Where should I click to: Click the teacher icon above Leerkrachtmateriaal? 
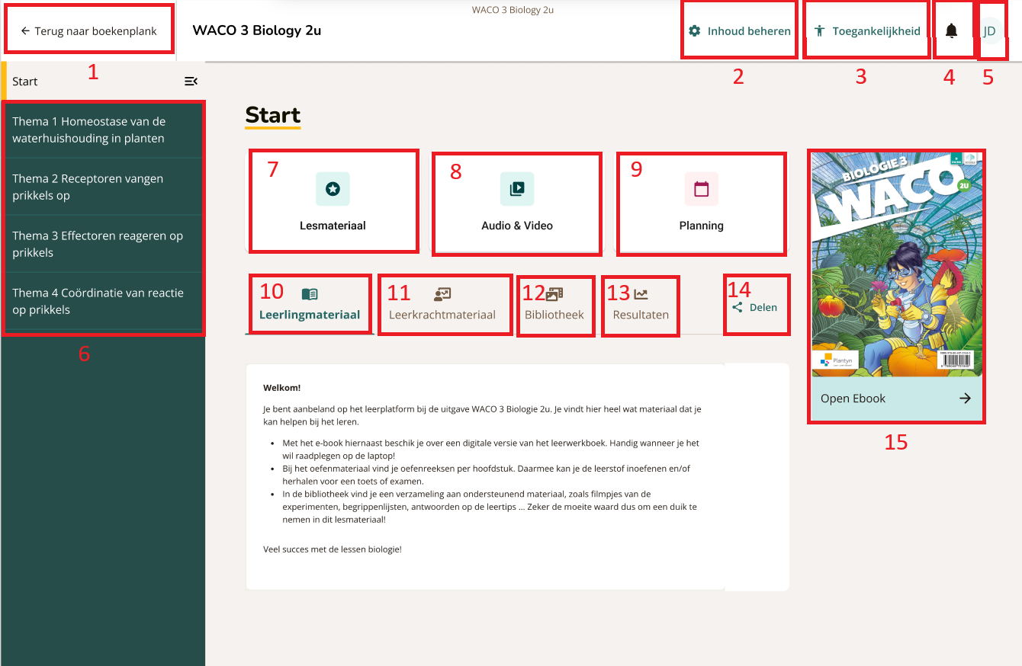[x=442, y=294]
